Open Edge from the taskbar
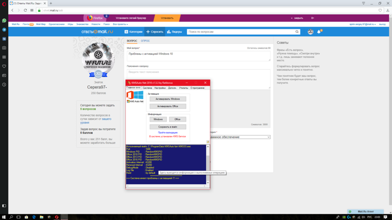Viewport: 392px width, 220px height. click(34, 217)
